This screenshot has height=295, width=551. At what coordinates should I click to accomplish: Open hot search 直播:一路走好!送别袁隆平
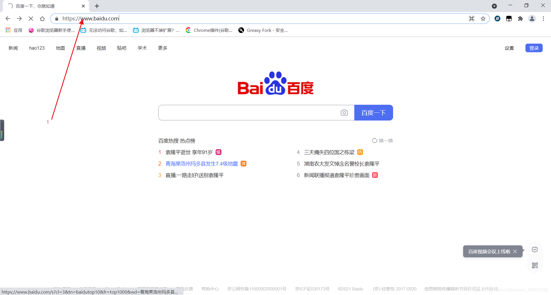click(194, 175)
